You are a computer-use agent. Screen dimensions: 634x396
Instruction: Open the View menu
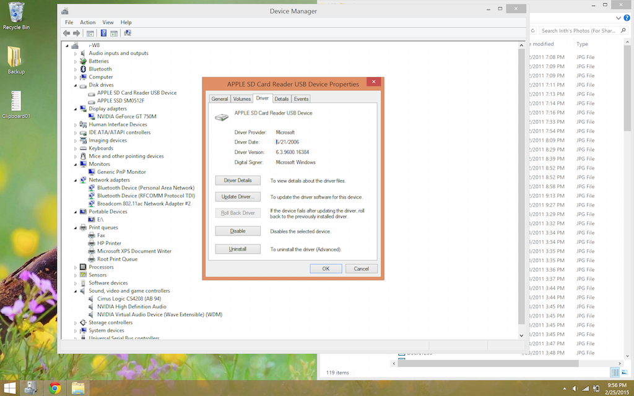coord(108,22)
